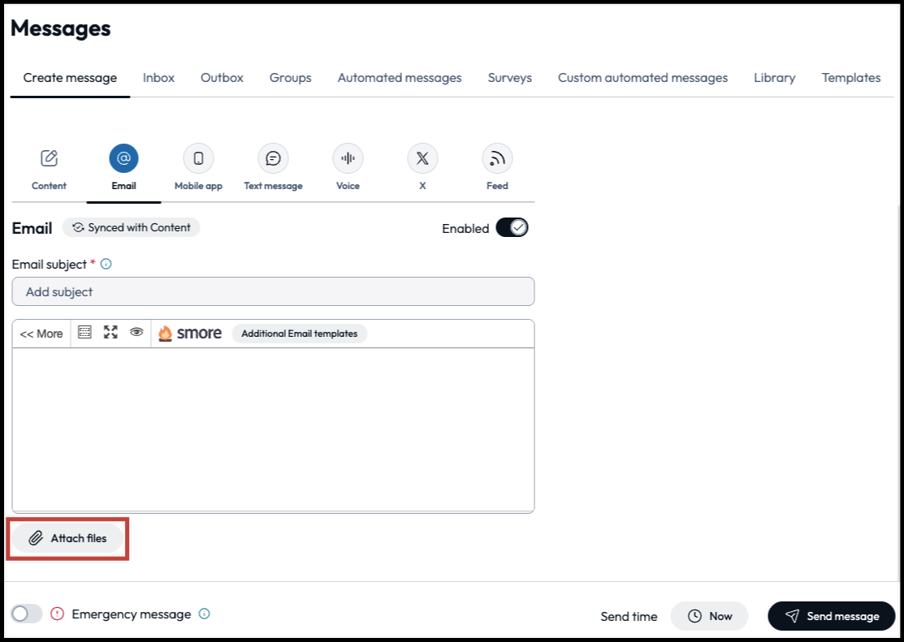
Task: Open the X channel editor
Action: [422, 158]
